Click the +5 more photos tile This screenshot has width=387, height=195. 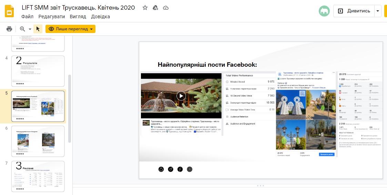(x=321, y=135)
